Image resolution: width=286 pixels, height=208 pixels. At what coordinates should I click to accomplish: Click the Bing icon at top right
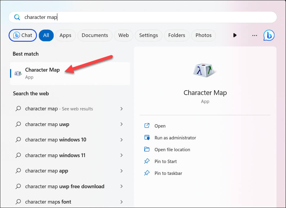(269, 35)
